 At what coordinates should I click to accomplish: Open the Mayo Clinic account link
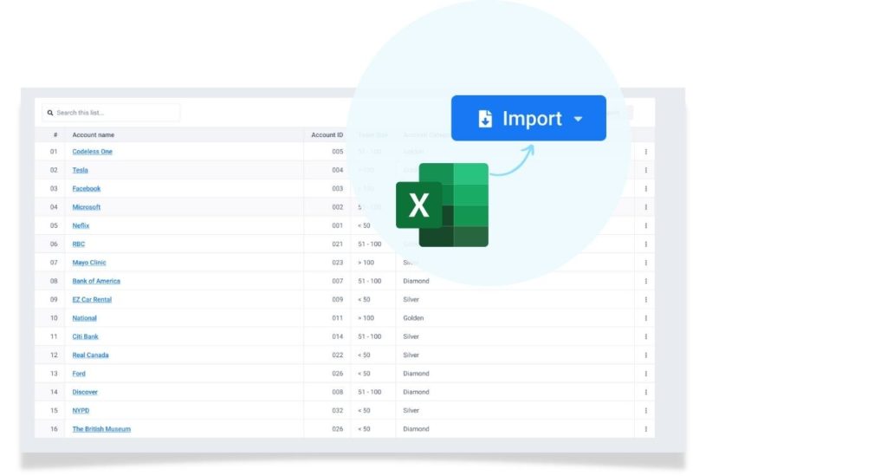pyautogui.click(x=89, y=263)
